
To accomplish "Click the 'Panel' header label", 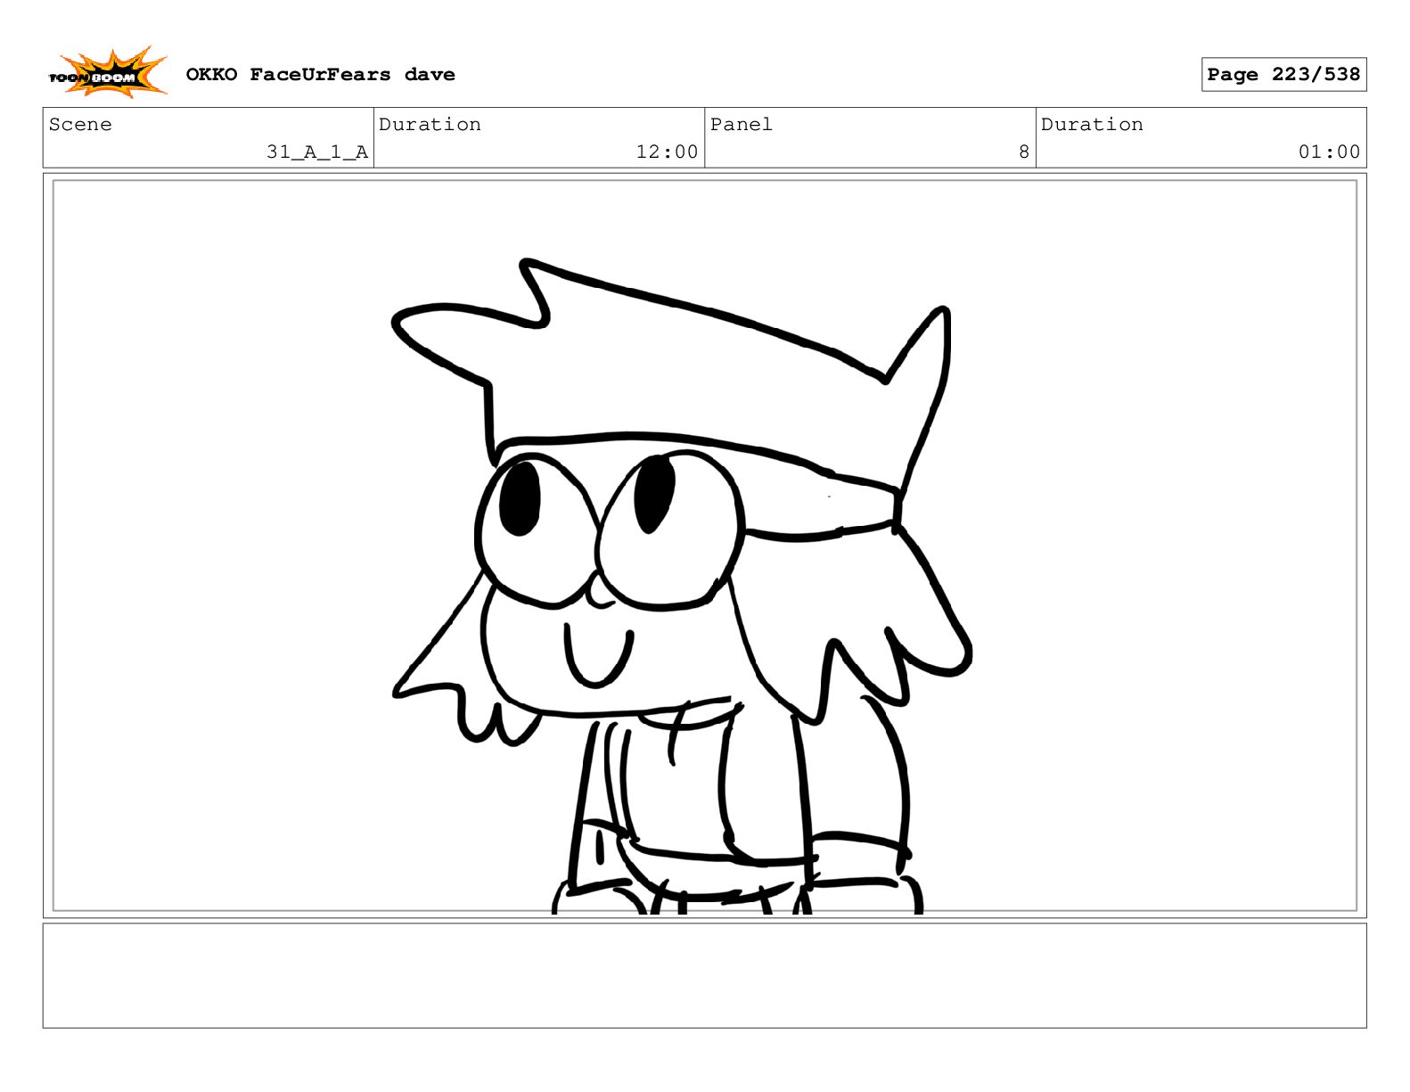I will (x=741, y=125).
